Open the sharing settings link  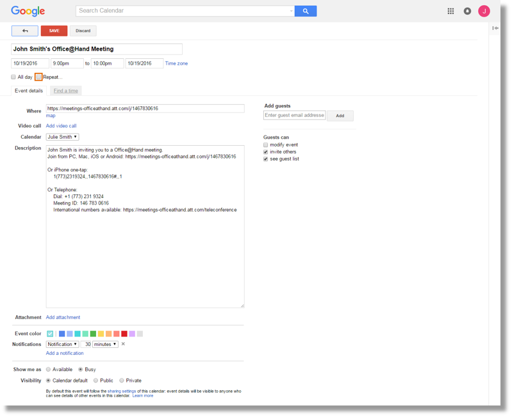[122, 391]
